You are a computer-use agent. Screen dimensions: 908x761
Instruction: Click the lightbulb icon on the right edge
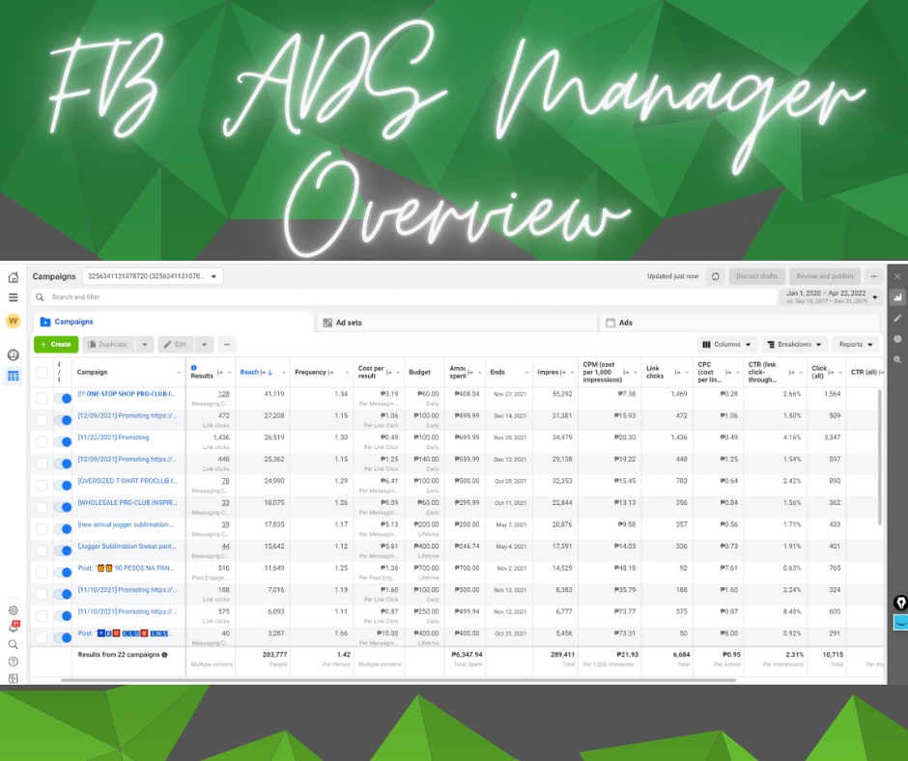[900, 603]
